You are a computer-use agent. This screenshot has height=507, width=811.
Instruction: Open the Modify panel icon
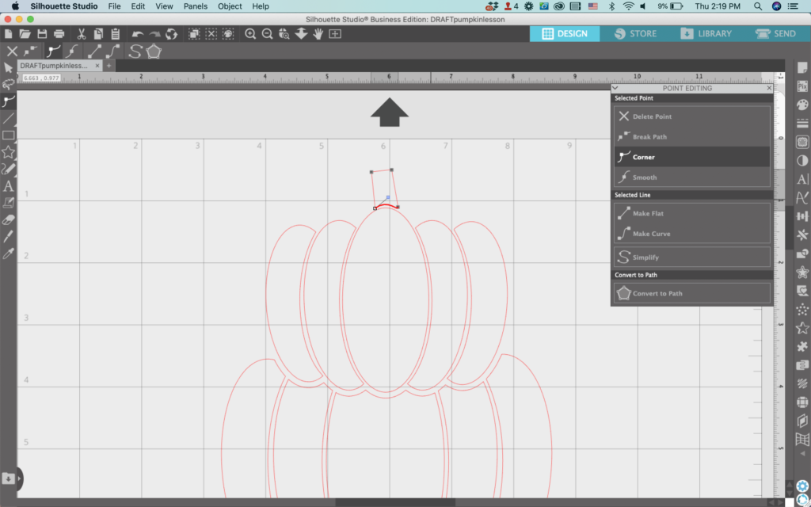coord(802,253)
